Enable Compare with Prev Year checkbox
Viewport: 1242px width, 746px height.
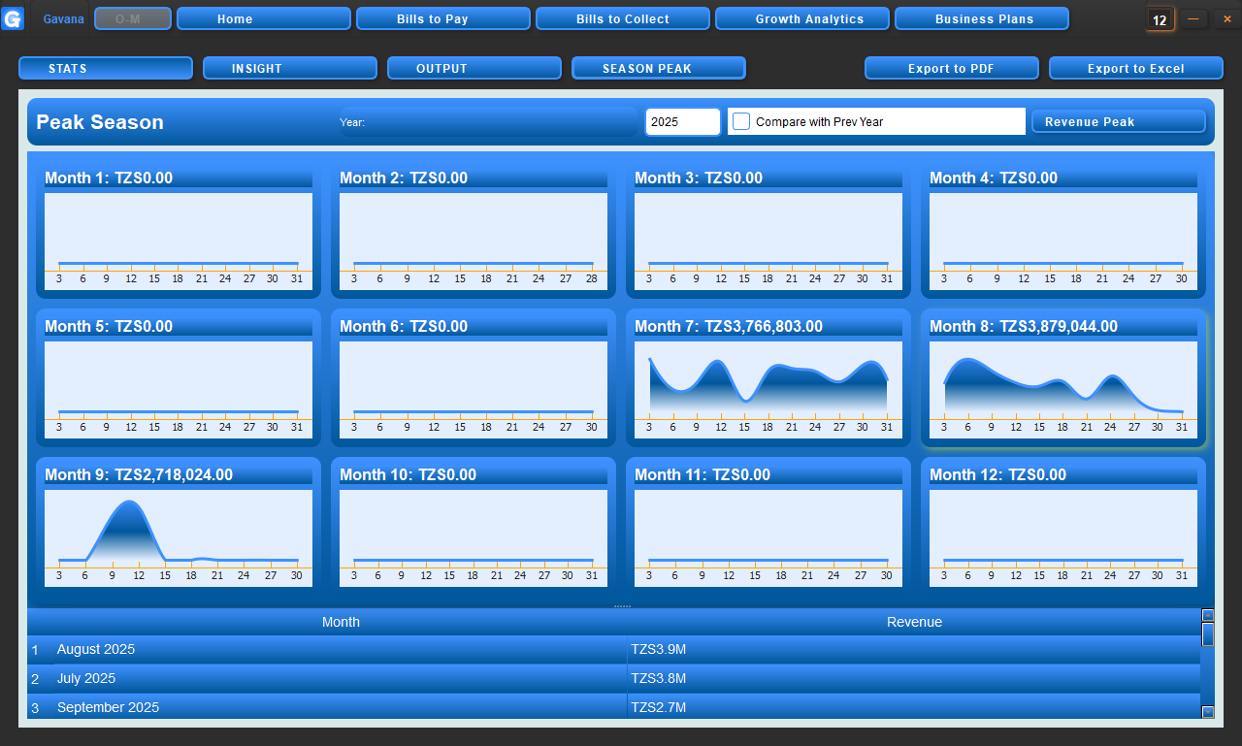(741, 121)
